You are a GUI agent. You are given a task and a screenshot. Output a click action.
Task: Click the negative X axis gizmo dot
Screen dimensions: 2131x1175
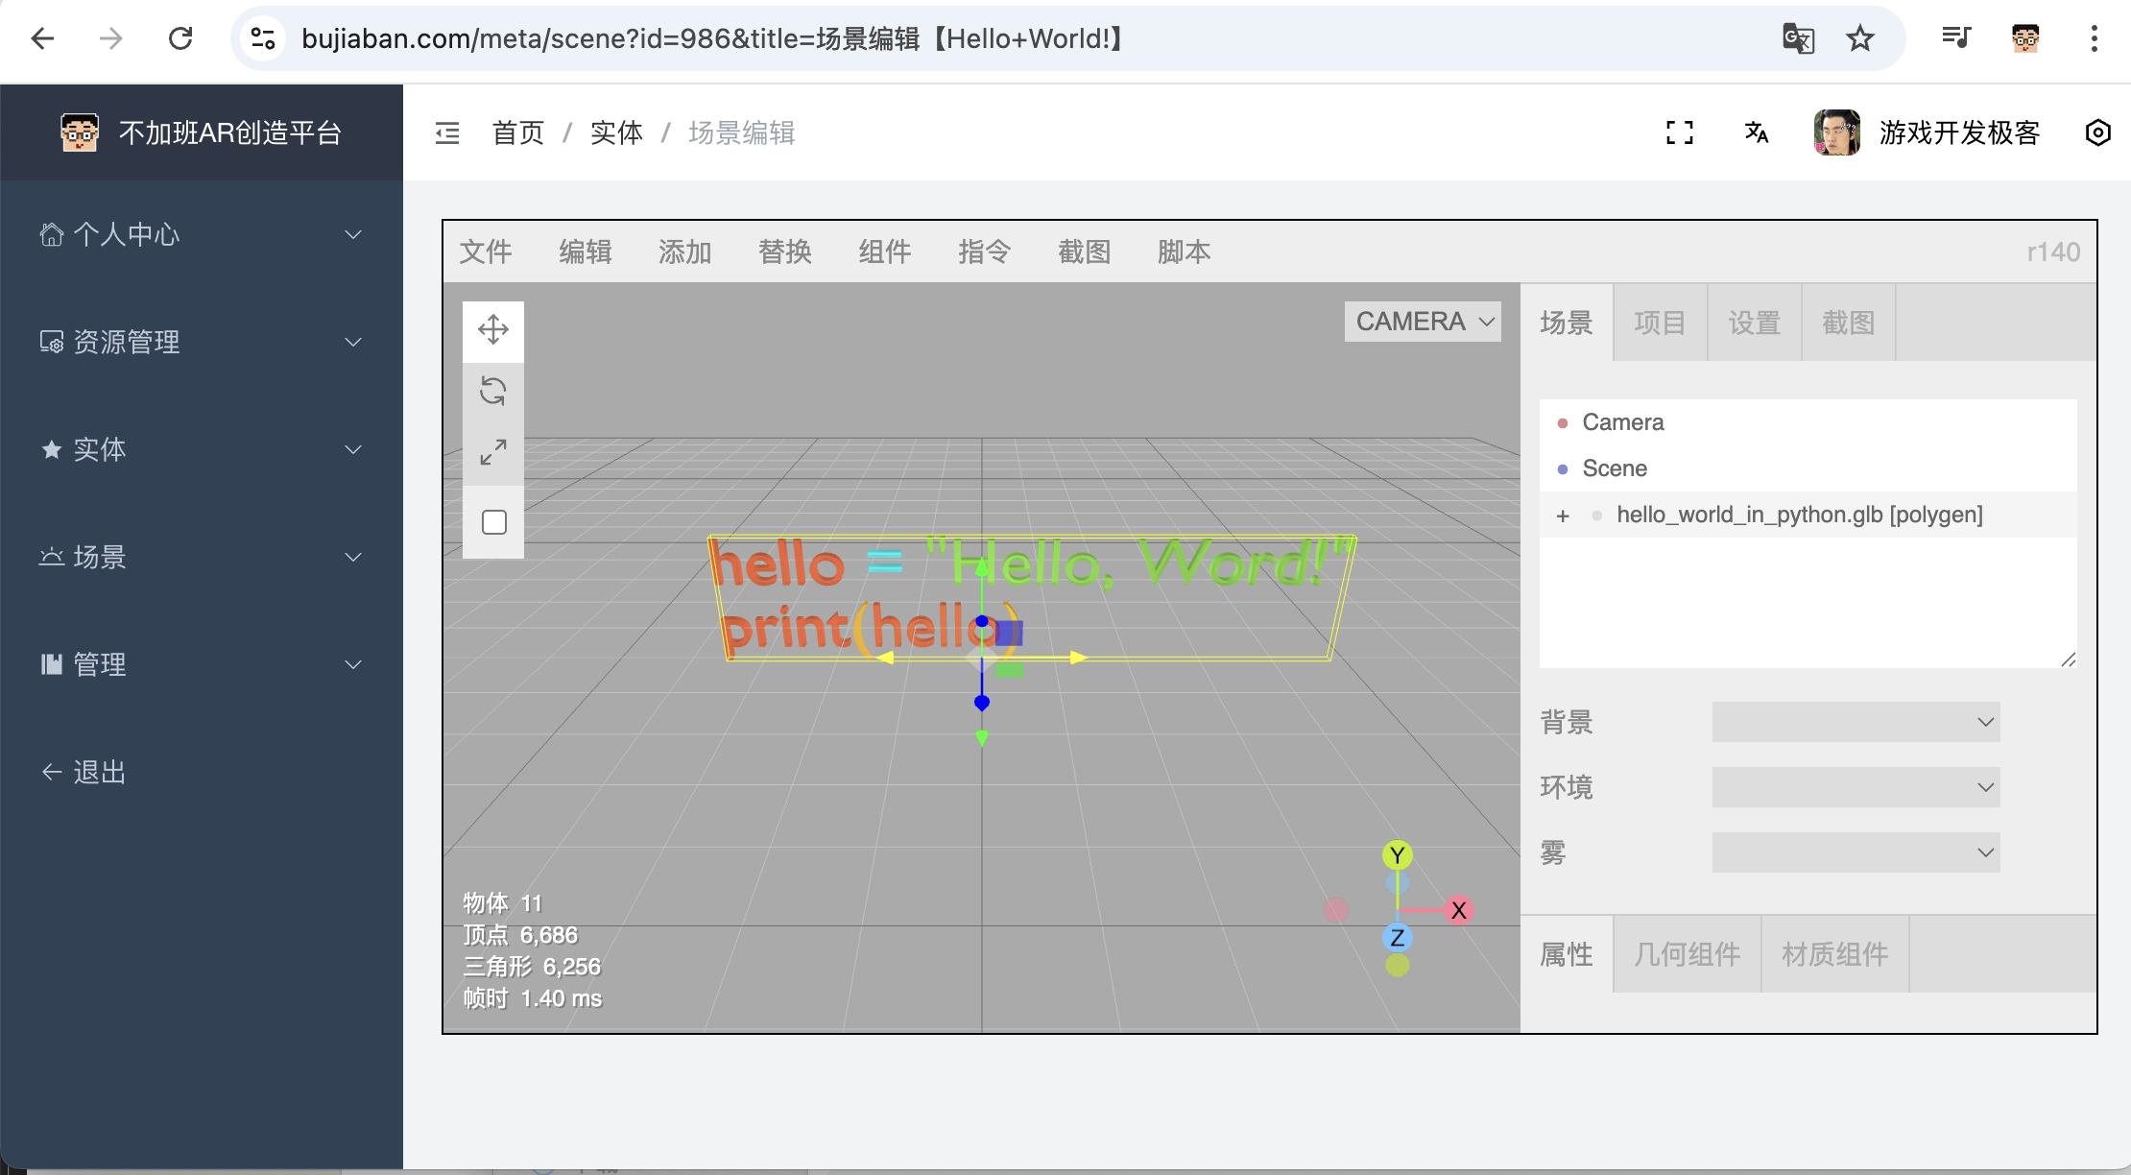1336,910
